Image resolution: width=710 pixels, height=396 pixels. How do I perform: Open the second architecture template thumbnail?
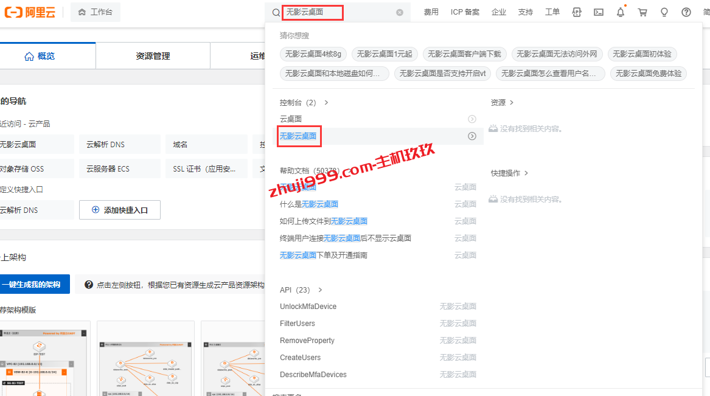[x=145, y=360]
